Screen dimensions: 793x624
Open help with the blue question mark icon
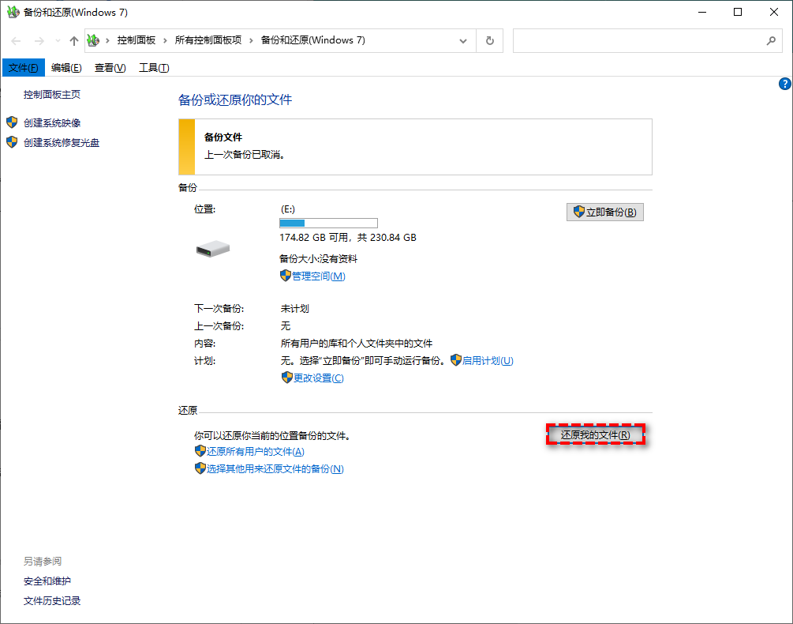(x=785, y=84)
